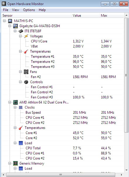
Task: Click the Generic Memory RAM icon
Action: tap(15, 163)
